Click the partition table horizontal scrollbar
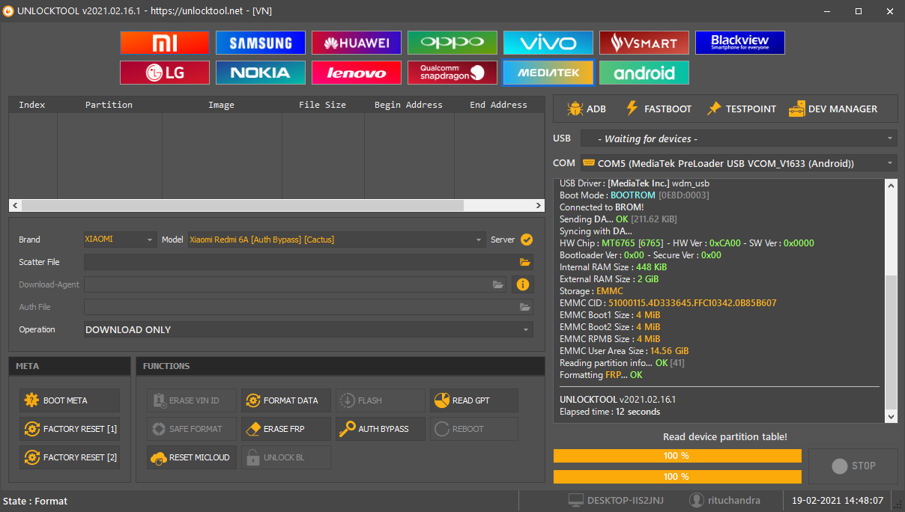Image resolution: width=905 pixels, height=512 pixels. [x=276, y=206]
